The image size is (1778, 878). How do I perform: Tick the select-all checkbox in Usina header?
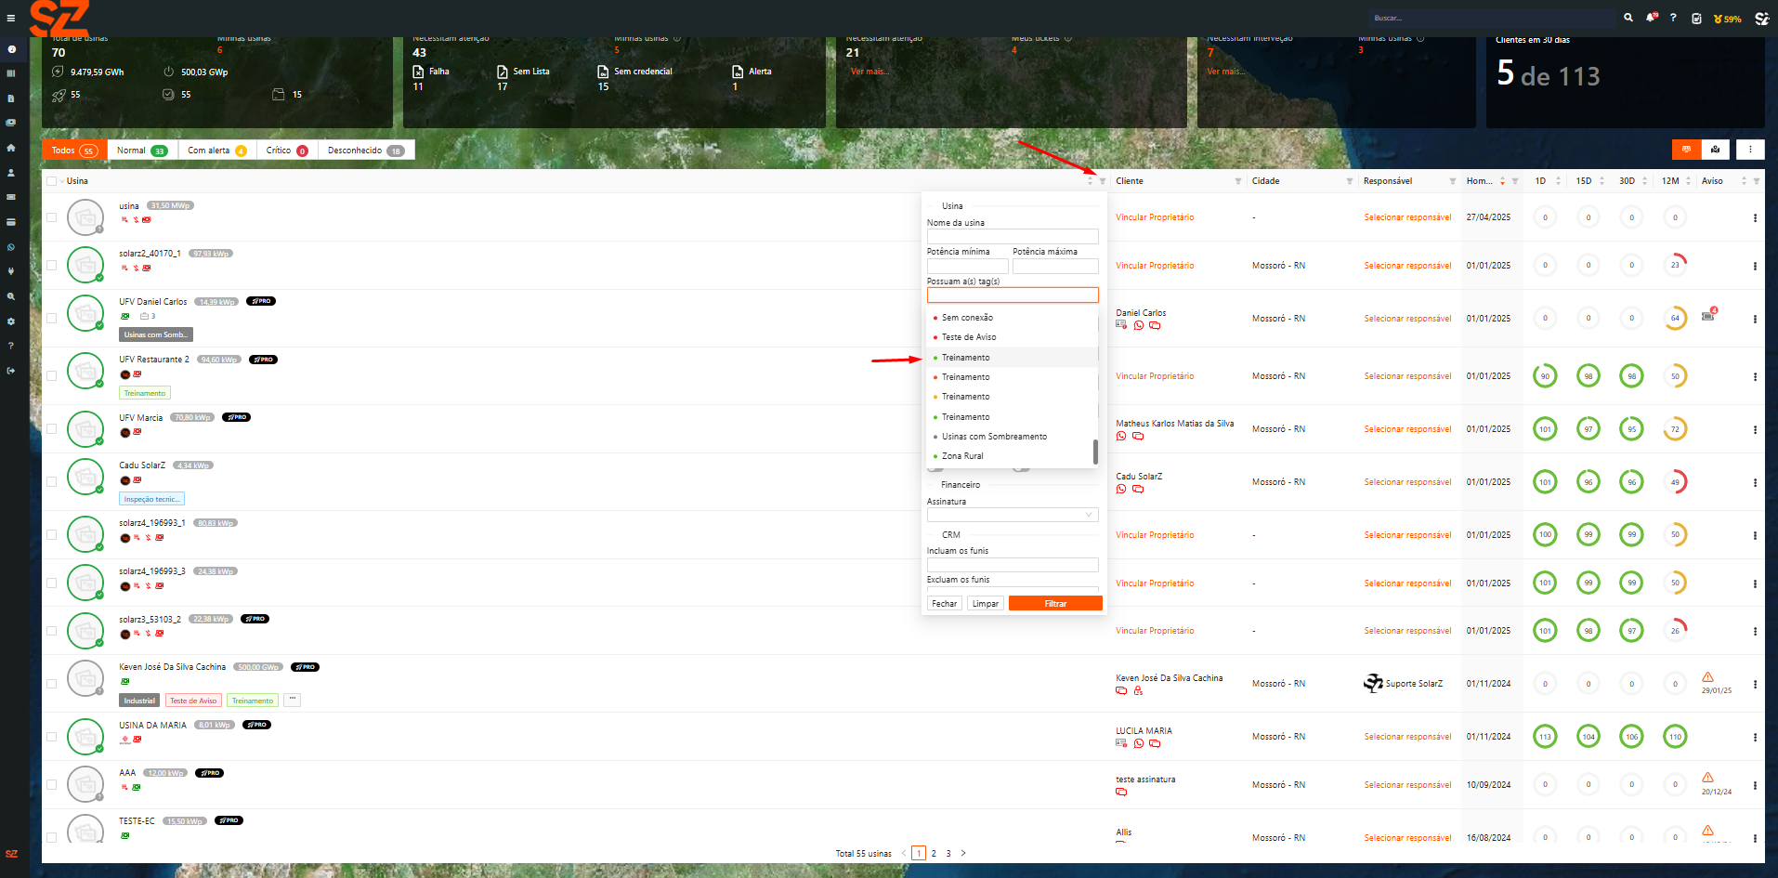click(52, 181)
